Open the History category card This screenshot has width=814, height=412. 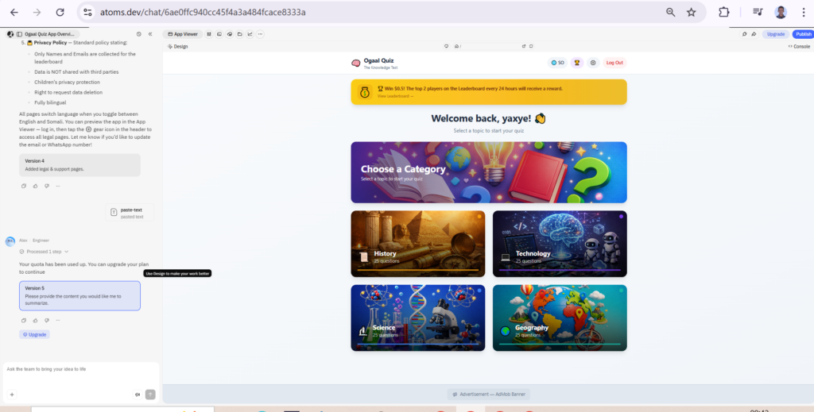click(x=417, y=244)
